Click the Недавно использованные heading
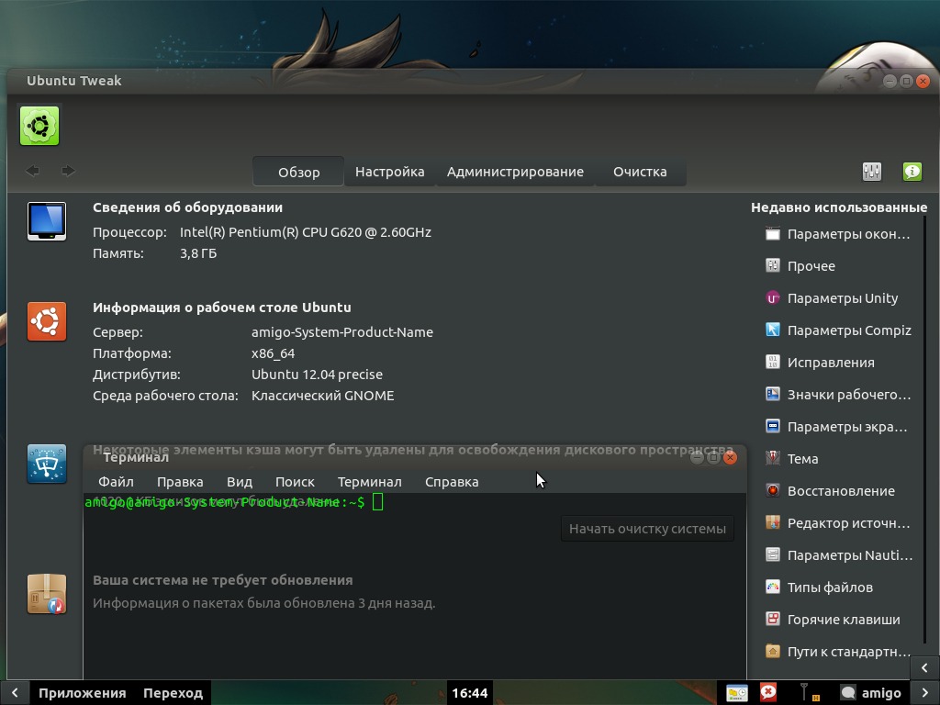Viewport: 940px width, 705px height. click(839, 207)
